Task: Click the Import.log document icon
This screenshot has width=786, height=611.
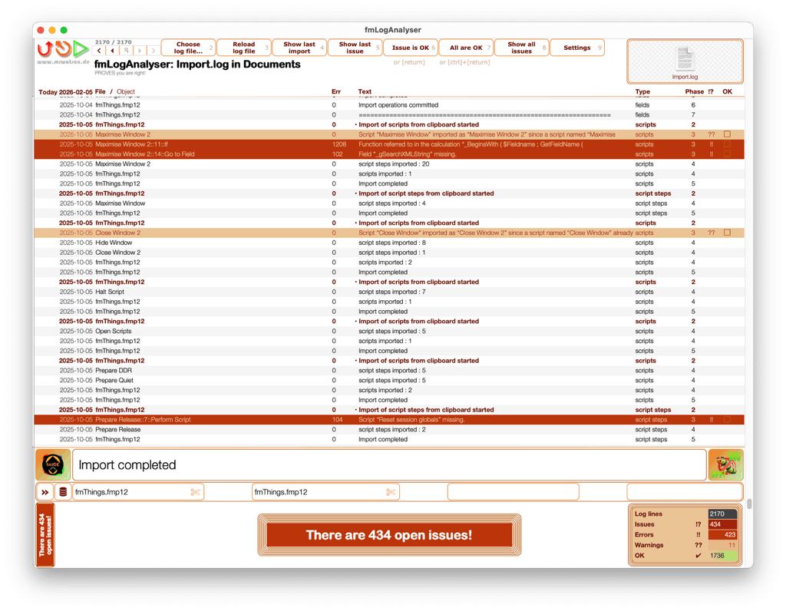Action: point(684,60)
